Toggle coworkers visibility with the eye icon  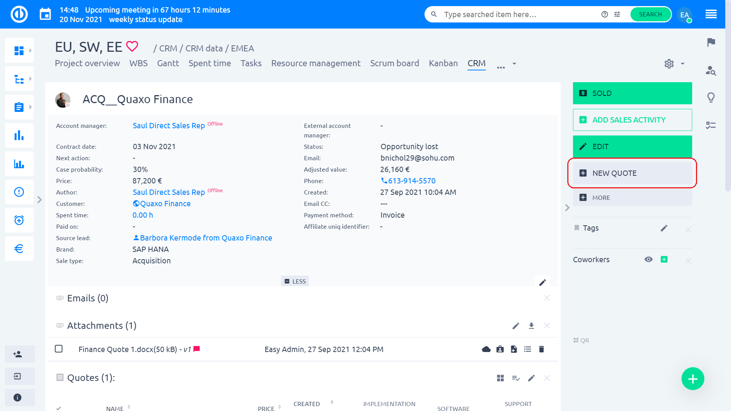[x=648, y=260]
